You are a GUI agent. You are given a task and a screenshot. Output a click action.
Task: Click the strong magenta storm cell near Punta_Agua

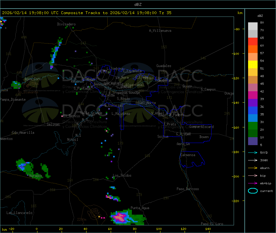(x=121, y=217)
